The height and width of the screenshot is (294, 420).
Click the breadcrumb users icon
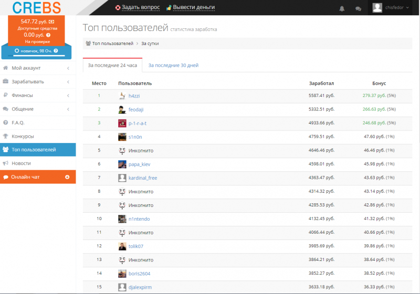pos(88,43)
